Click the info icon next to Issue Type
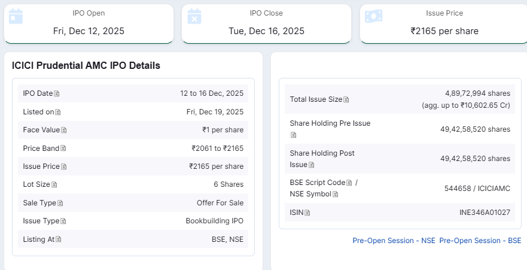This screenshot has width=527, height=270. [x=63, y=221]
